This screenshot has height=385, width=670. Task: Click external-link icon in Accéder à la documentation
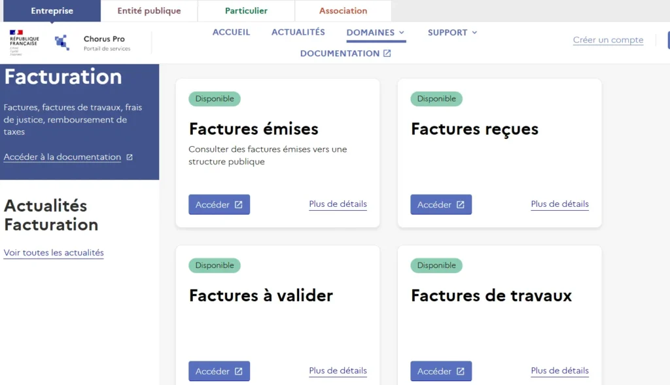131,156
